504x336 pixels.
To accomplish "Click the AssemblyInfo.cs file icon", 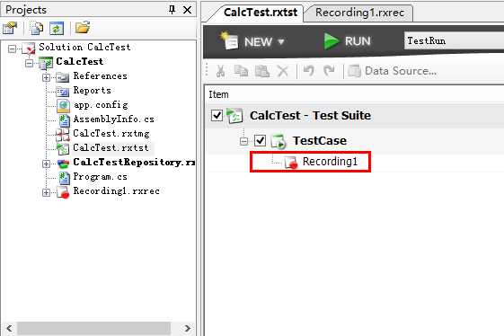I will pyautogui.click(x=64, y=120).
